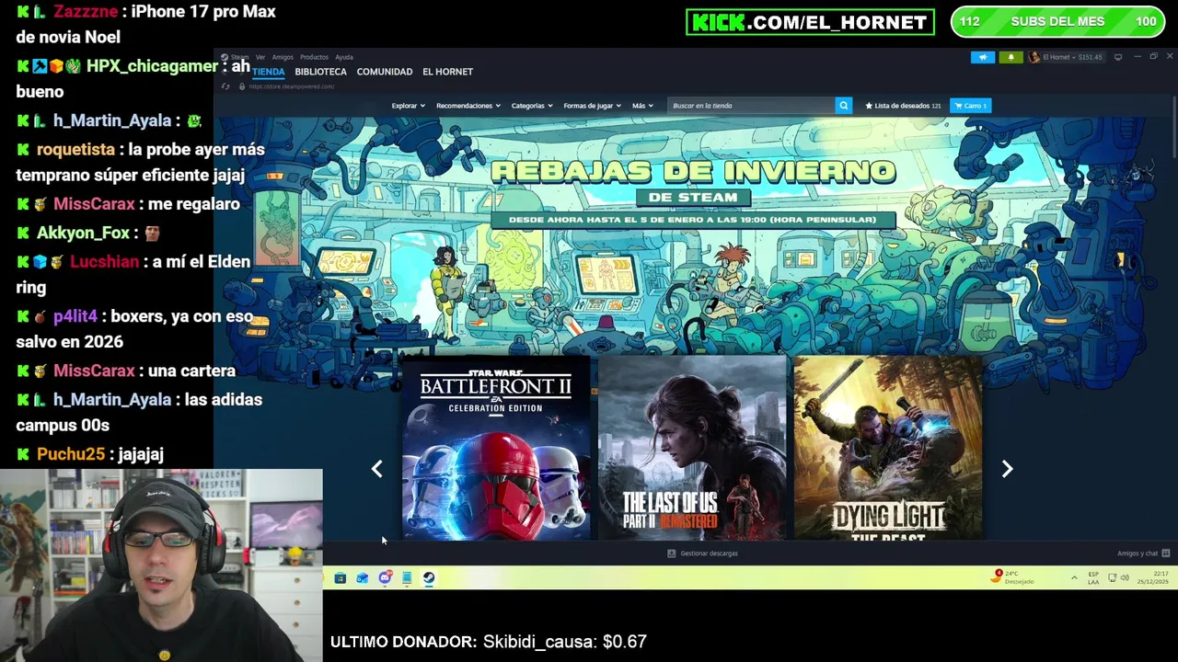Click the blue megaphone announcements icon
This screenshot has height=662, width=1178.
pos(983,57)
